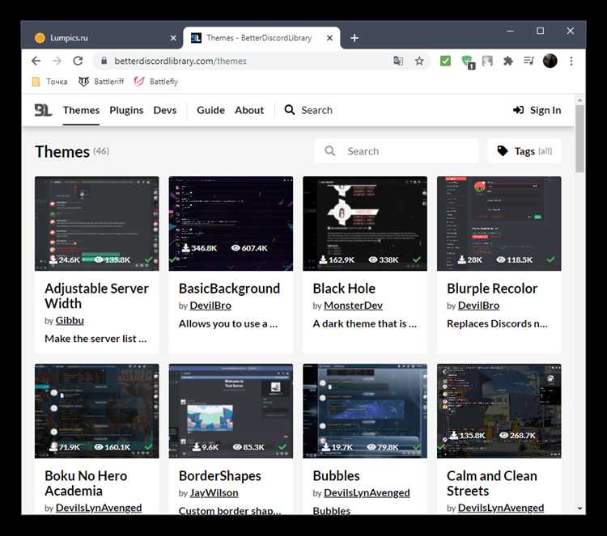The image size is (607, 536).
Task: Click the Google Translate icon in address bar
Action: pyautogui.click(x=398, y=61)
